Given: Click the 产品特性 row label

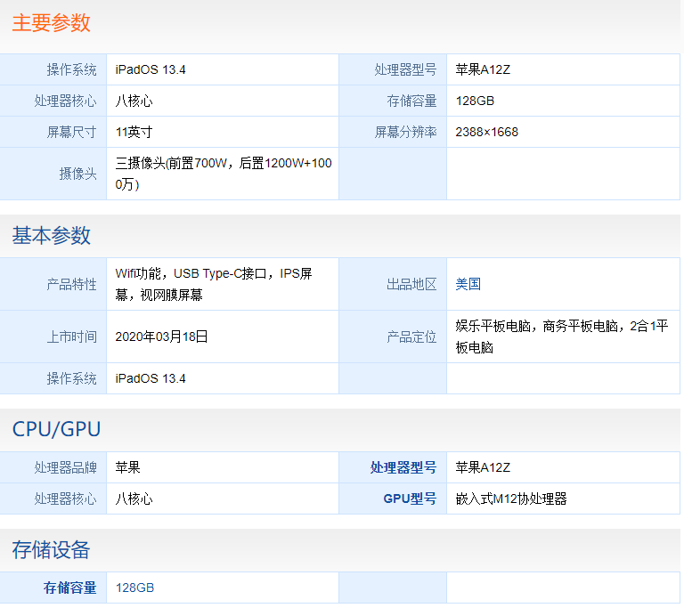Looking at the screenshot, I should tap(72, 284).
